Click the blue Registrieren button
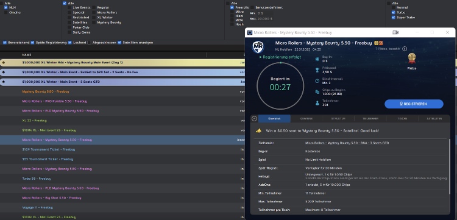 point(414,104)
